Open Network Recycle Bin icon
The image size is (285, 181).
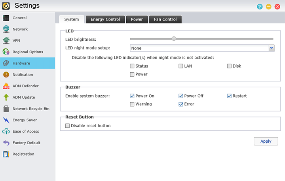[6, 109]
